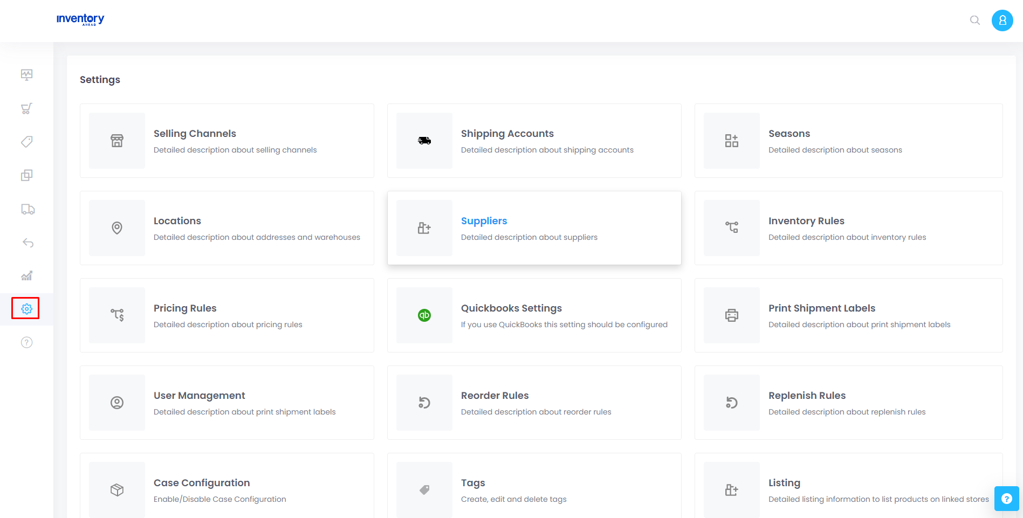Click the printer icon for Print Shipment Labels
1023x518 pixels.
click(732, 315)
